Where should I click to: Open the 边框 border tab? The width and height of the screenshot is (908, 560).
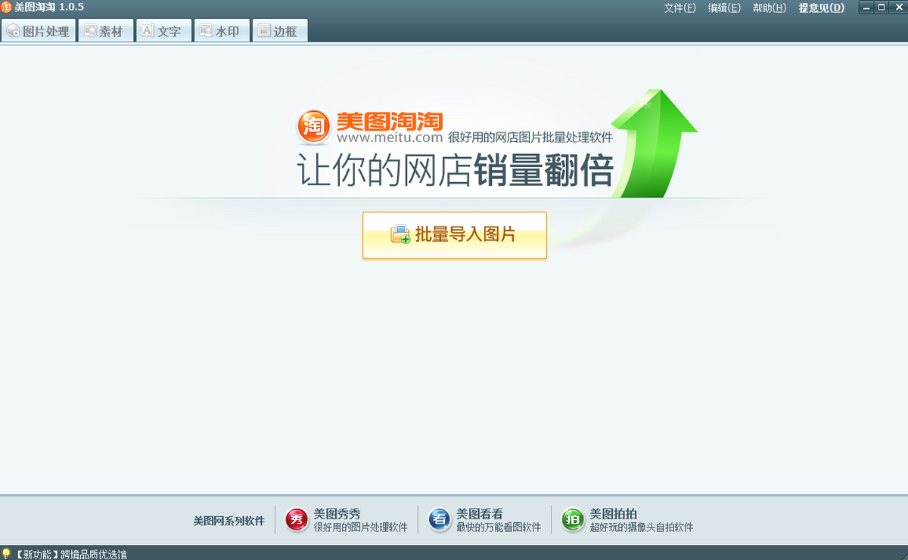(278, 32)
